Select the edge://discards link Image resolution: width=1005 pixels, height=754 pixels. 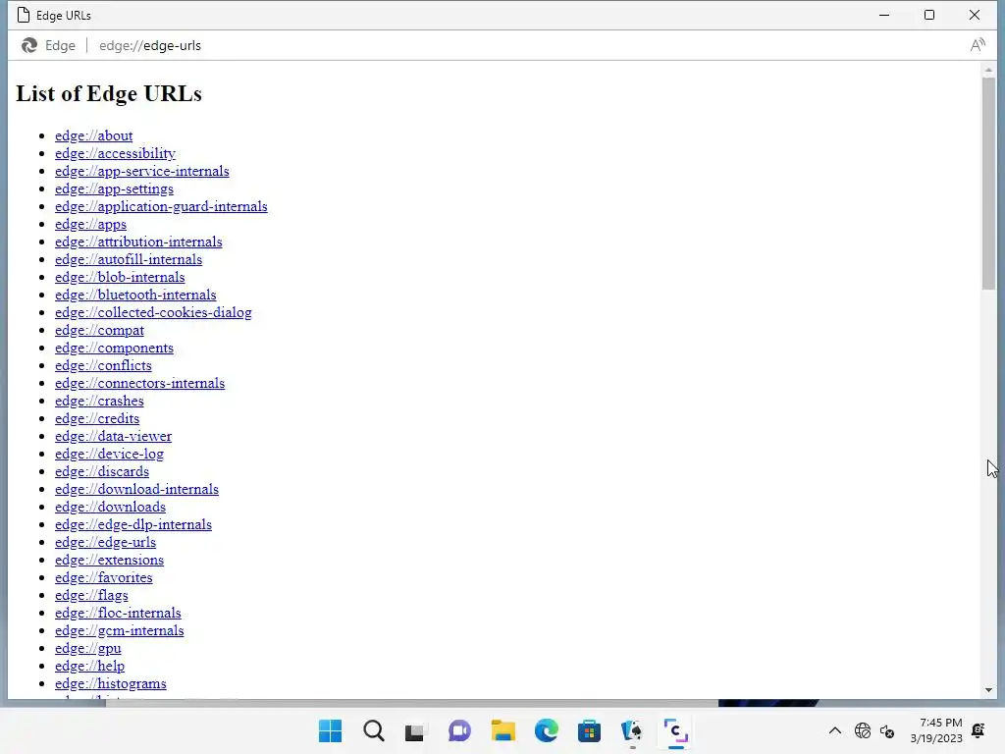click(x=102, y=472)
